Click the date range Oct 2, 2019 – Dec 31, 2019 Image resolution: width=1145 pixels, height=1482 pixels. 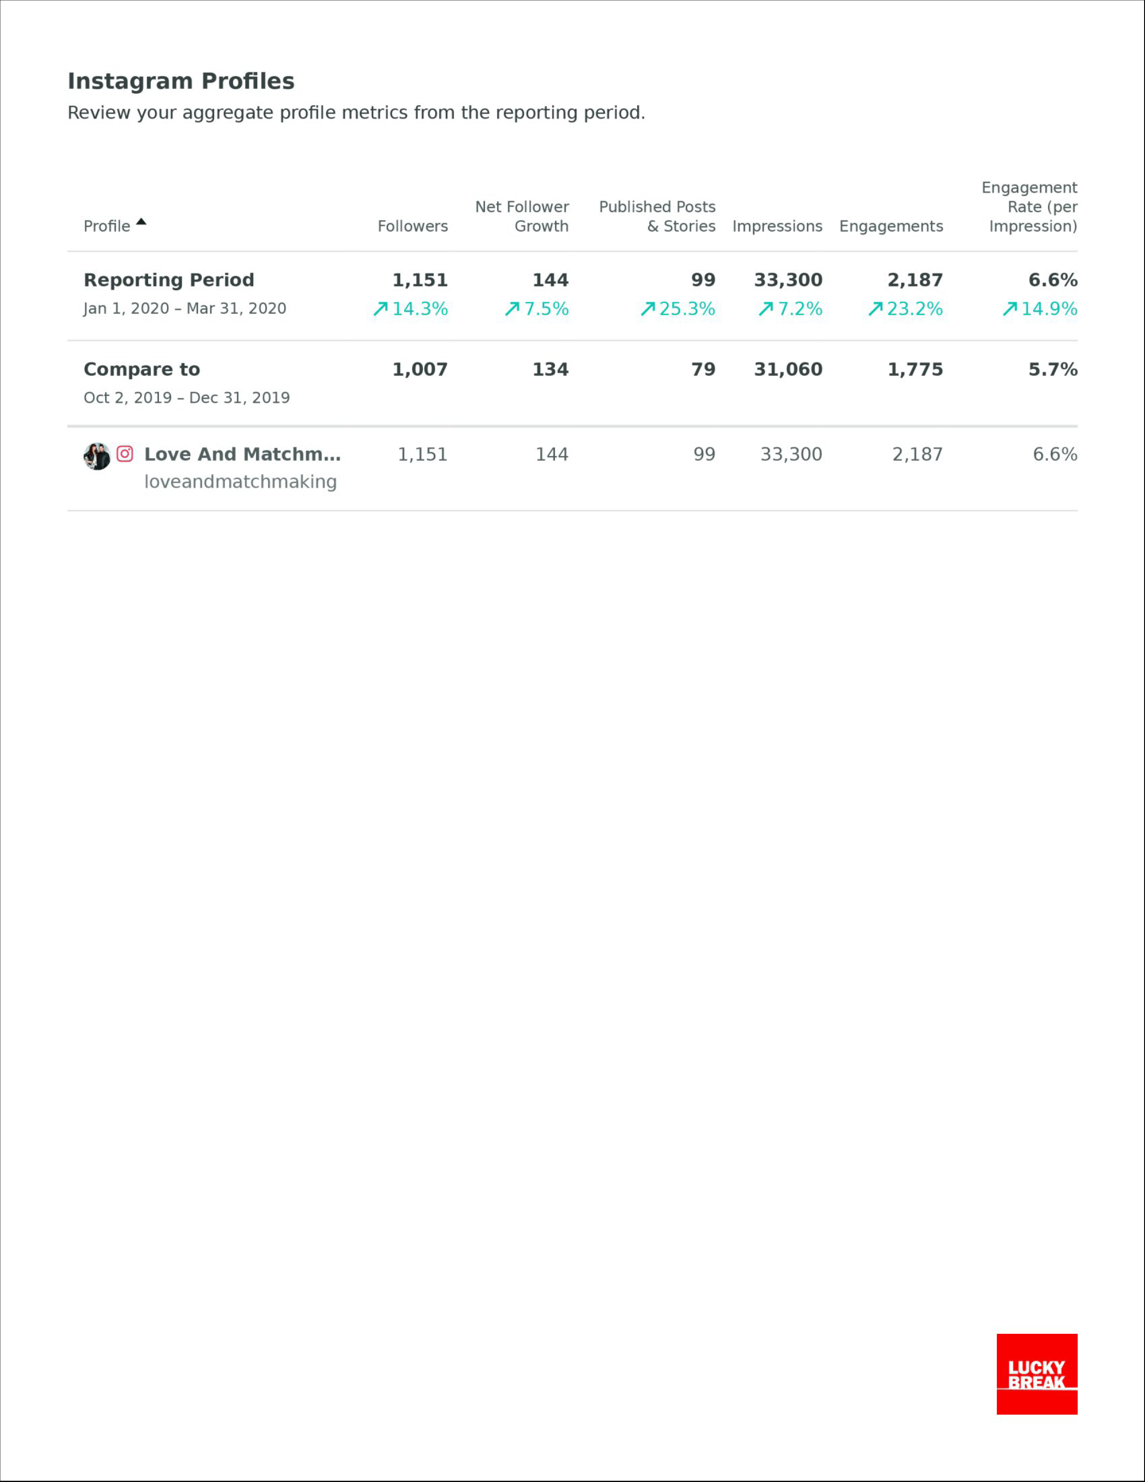point(186,397)
